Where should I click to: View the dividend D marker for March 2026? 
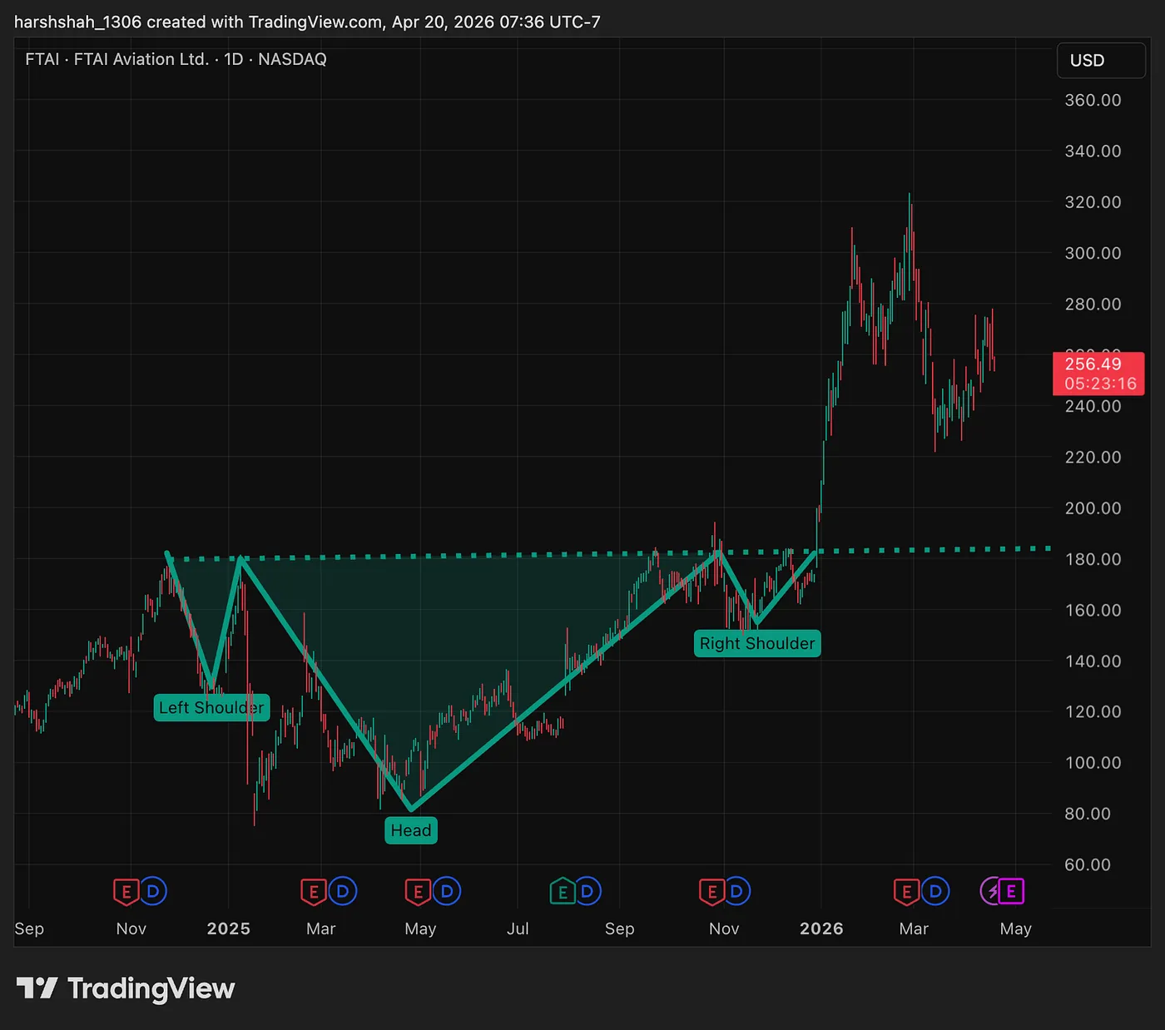[935, 892]
